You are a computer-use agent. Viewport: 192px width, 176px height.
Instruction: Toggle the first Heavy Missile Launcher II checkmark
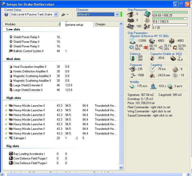(6, 105)
